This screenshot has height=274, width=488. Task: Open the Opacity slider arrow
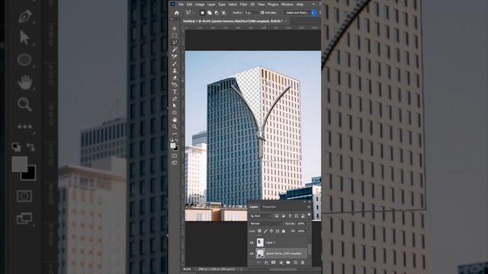(307, 223)
